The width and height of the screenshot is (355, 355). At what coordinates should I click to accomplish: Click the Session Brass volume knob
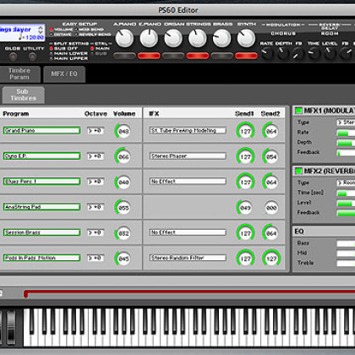[123, 233]
